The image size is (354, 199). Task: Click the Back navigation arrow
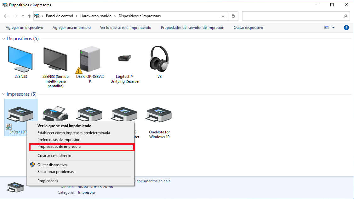6,16
